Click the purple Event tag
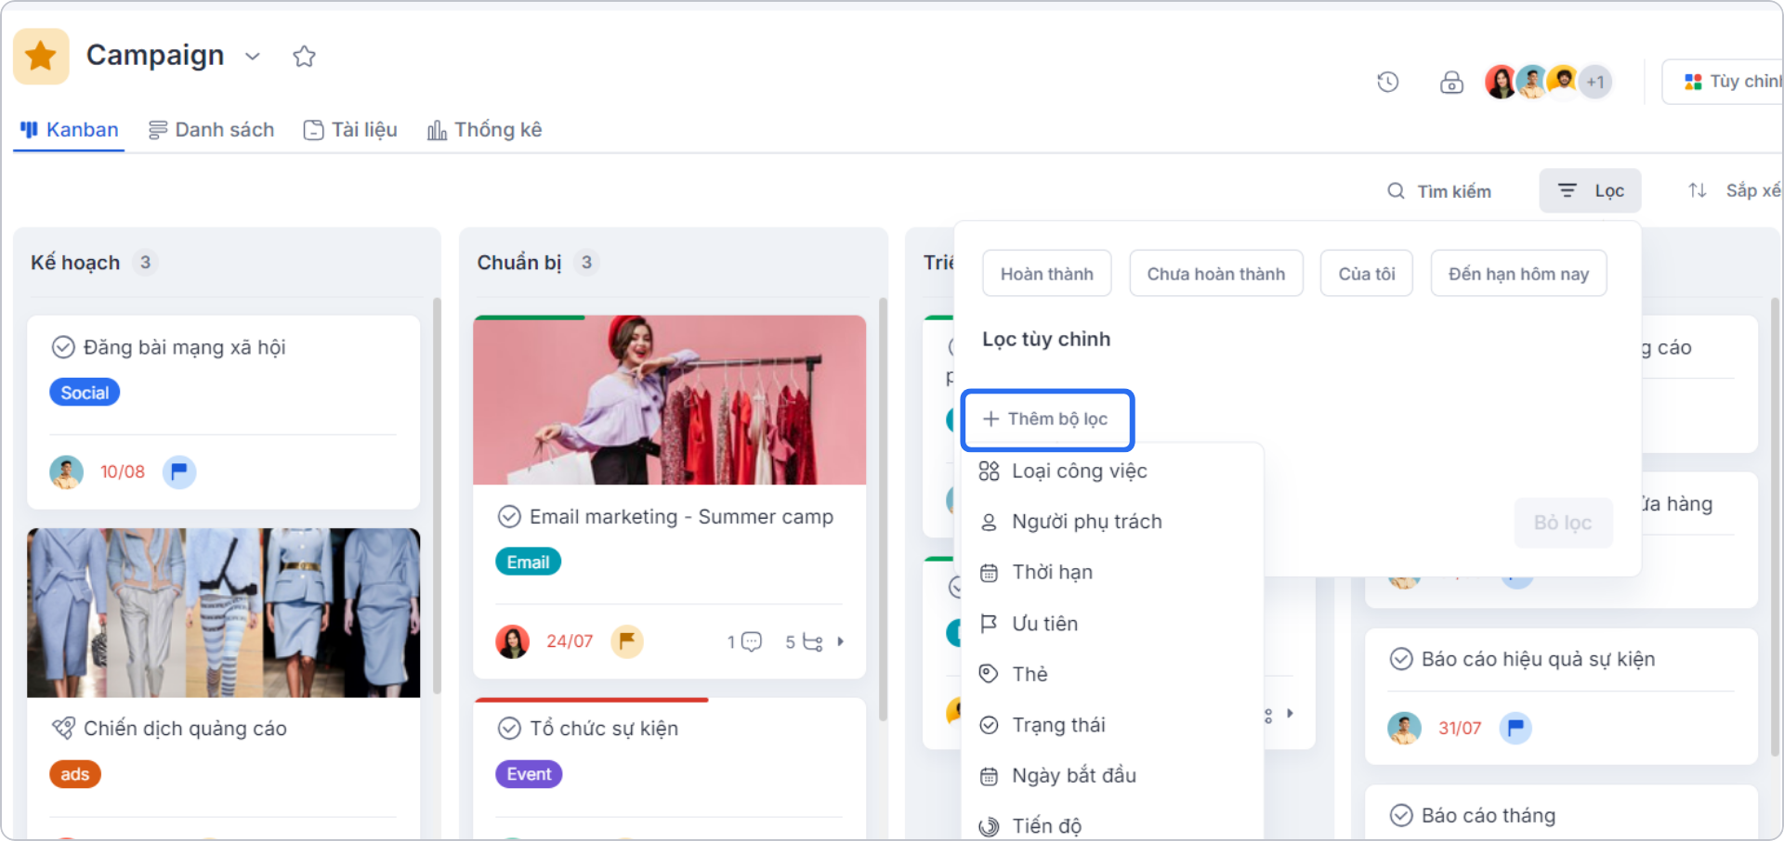The width and height of the screenshot is (1784, 841). pyautogui.click(x=529, y=774)
